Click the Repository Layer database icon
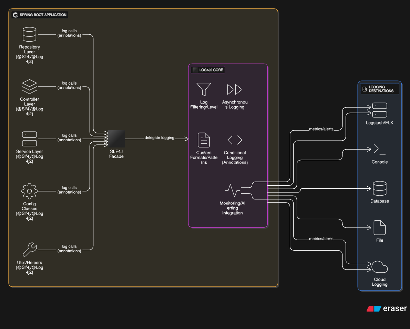This screenshot has width=410, height=329. (29, 34)
